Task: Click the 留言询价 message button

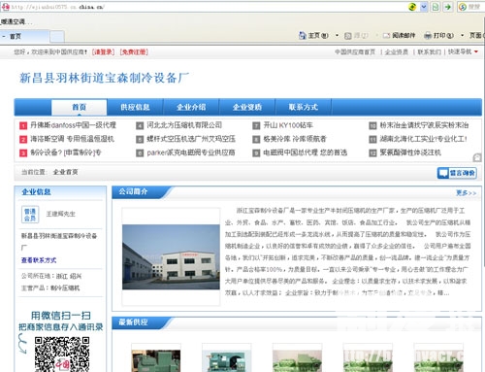Action: (457, 173)
